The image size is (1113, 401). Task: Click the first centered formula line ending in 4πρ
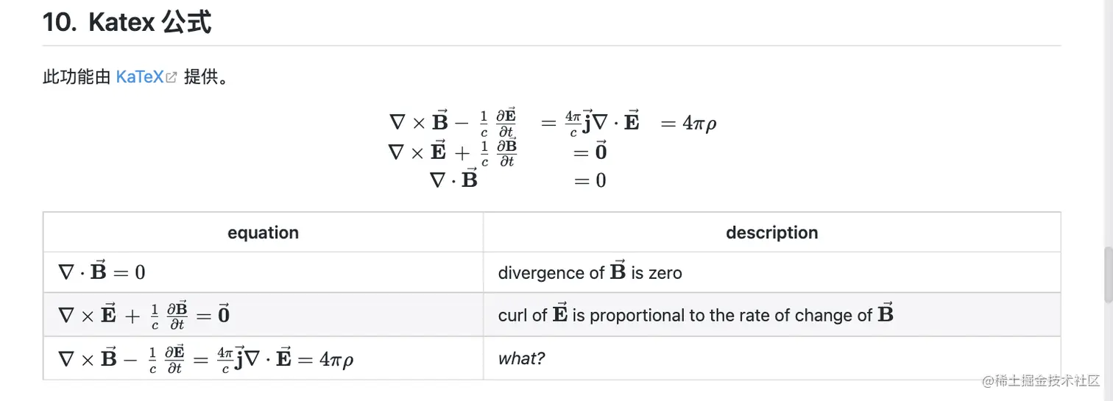click(x=552, y=123)
